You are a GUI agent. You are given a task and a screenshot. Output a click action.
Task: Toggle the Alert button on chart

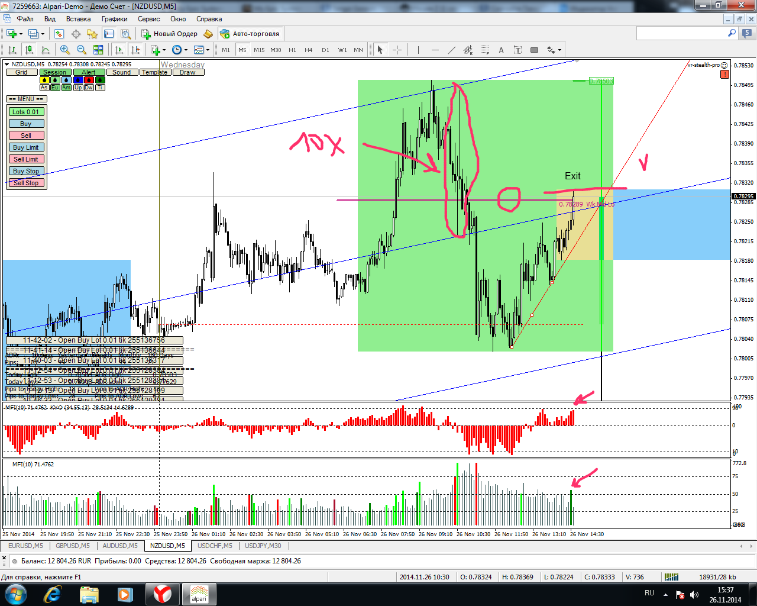[89, 72]
